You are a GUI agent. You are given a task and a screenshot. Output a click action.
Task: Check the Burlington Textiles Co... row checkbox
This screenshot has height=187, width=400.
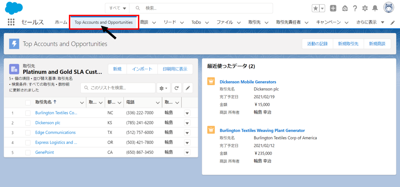[x=28, y=113]
